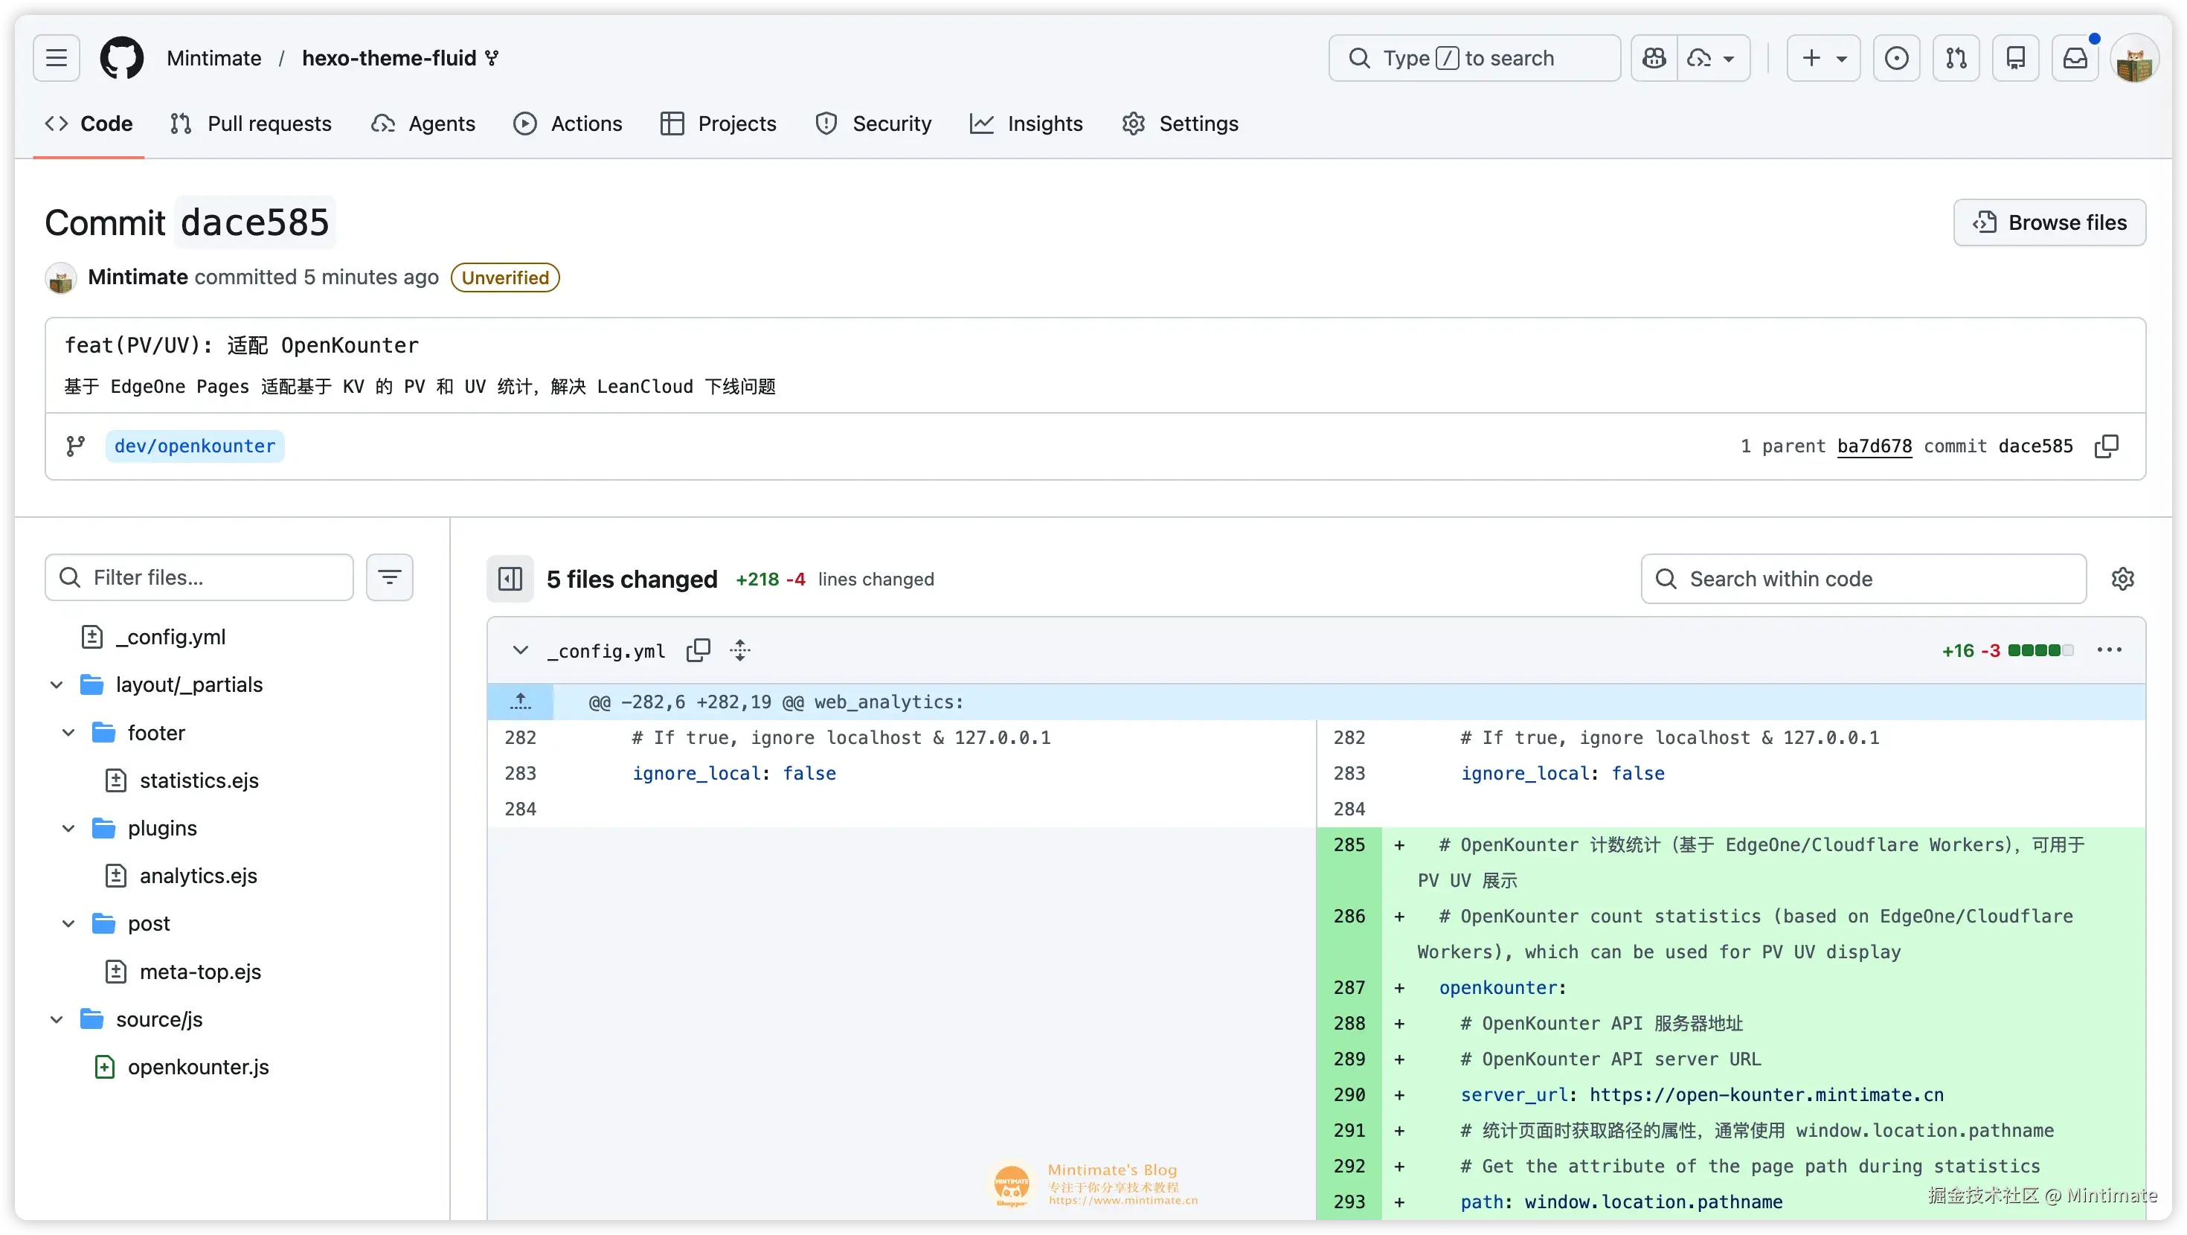Click the diffstat colored blocks indicator

2040,651
